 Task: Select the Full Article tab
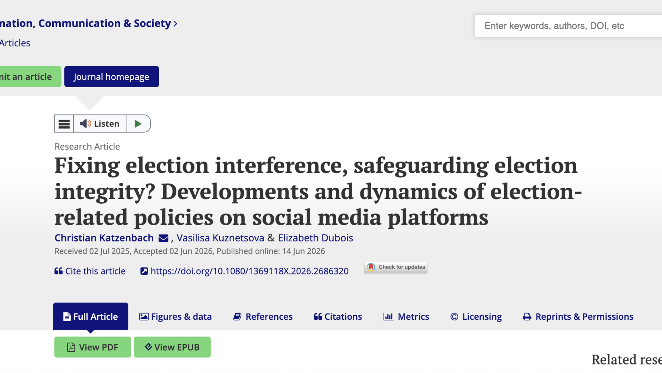click(x=91, y=316)
